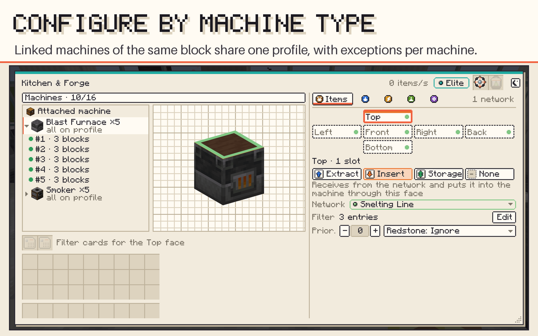Select blast furnace #4 · 3 blocks
Viewport: 538px width, 336px height.
pos(86,169)
